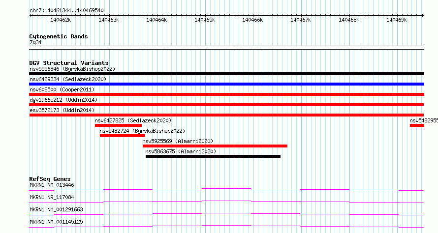The width and height of the screenshot is (438, 233).
Task: Open nsv5482724 (ByrskaBishop2022) label
Action: pos(142,131)
